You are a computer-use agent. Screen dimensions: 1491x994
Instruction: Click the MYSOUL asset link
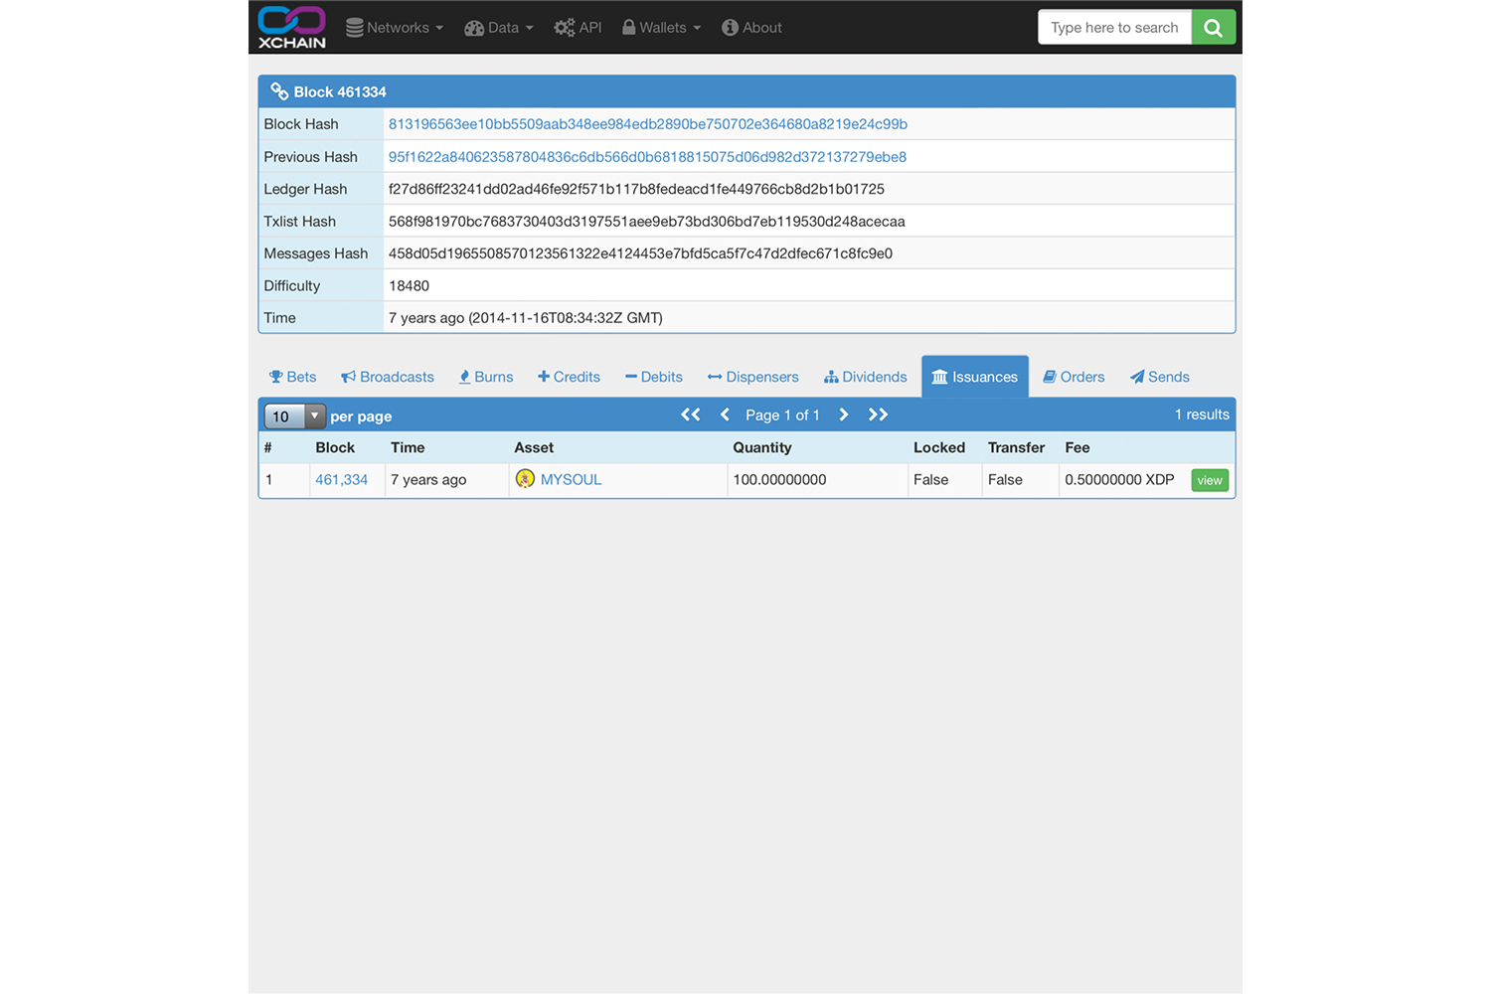click(571, 479)
